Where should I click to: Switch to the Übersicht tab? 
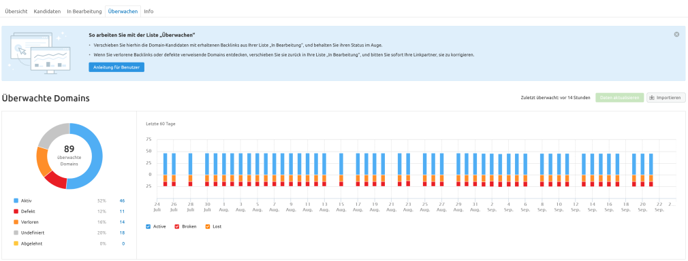coord(16,12)
